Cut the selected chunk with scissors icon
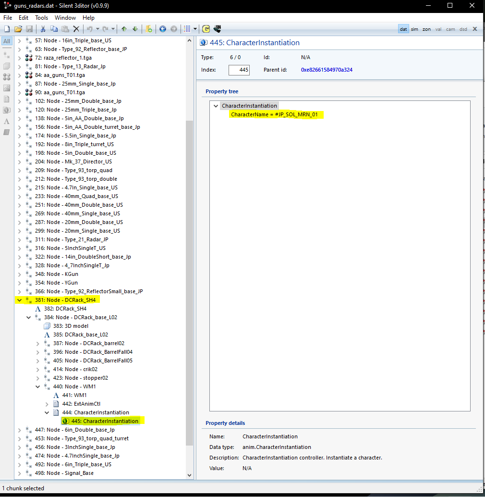This screenshot has width=485, height=497. pyautogui.click(x=43, y=29)
